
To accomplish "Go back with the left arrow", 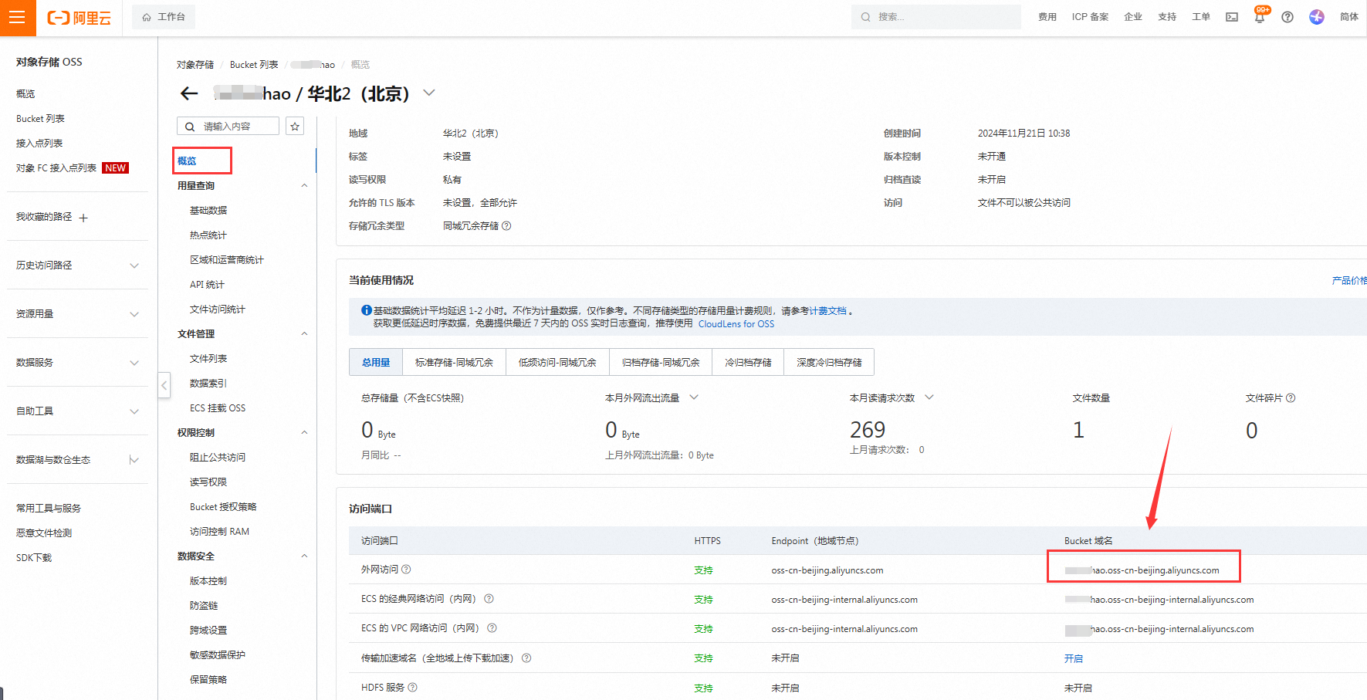I will (189, 93).
